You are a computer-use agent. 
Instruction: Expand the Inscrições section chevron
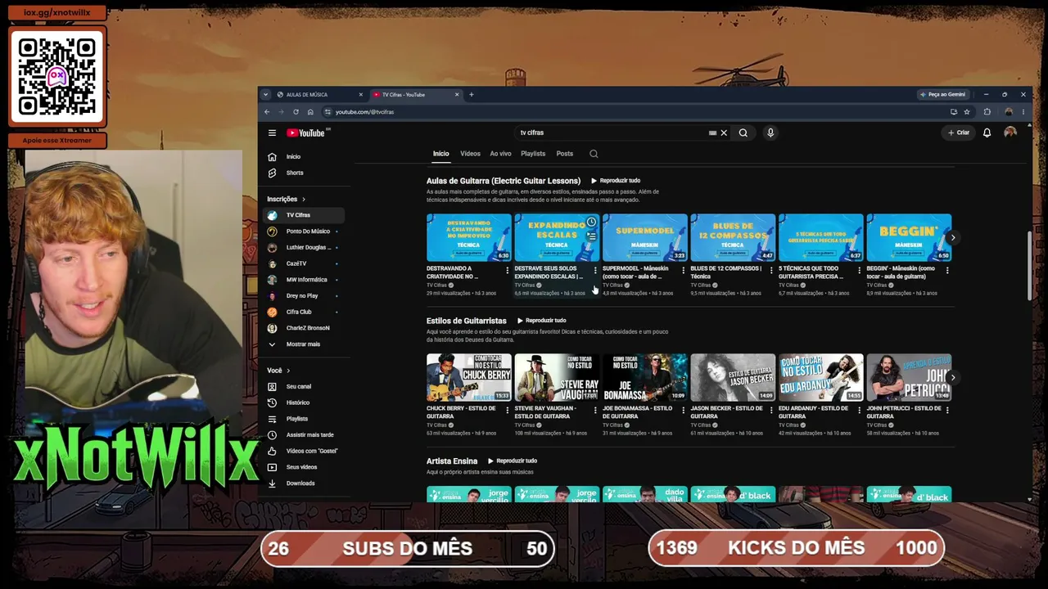pyautogui.click(x=303, y=199)
